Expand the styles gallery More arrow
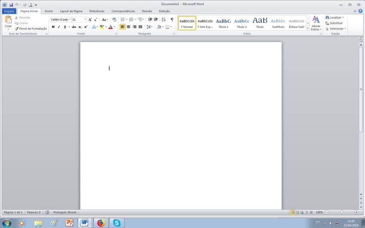This screenshot has width=365, height=228. click(308, 28)
